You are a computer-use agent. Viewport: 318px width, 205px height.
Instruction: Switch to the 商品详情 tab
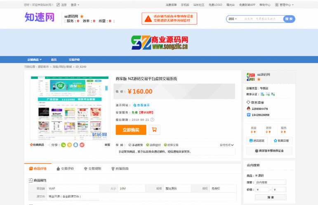pos(38,168)
